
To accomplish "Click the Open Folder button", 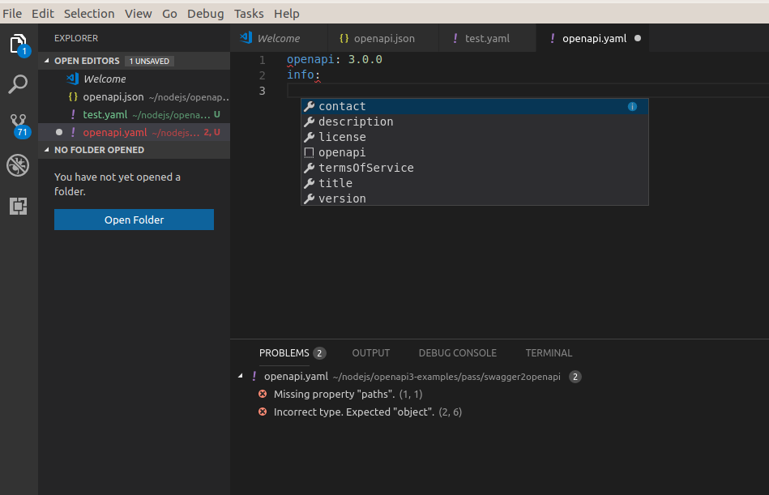I will click(x=134, y=220).
